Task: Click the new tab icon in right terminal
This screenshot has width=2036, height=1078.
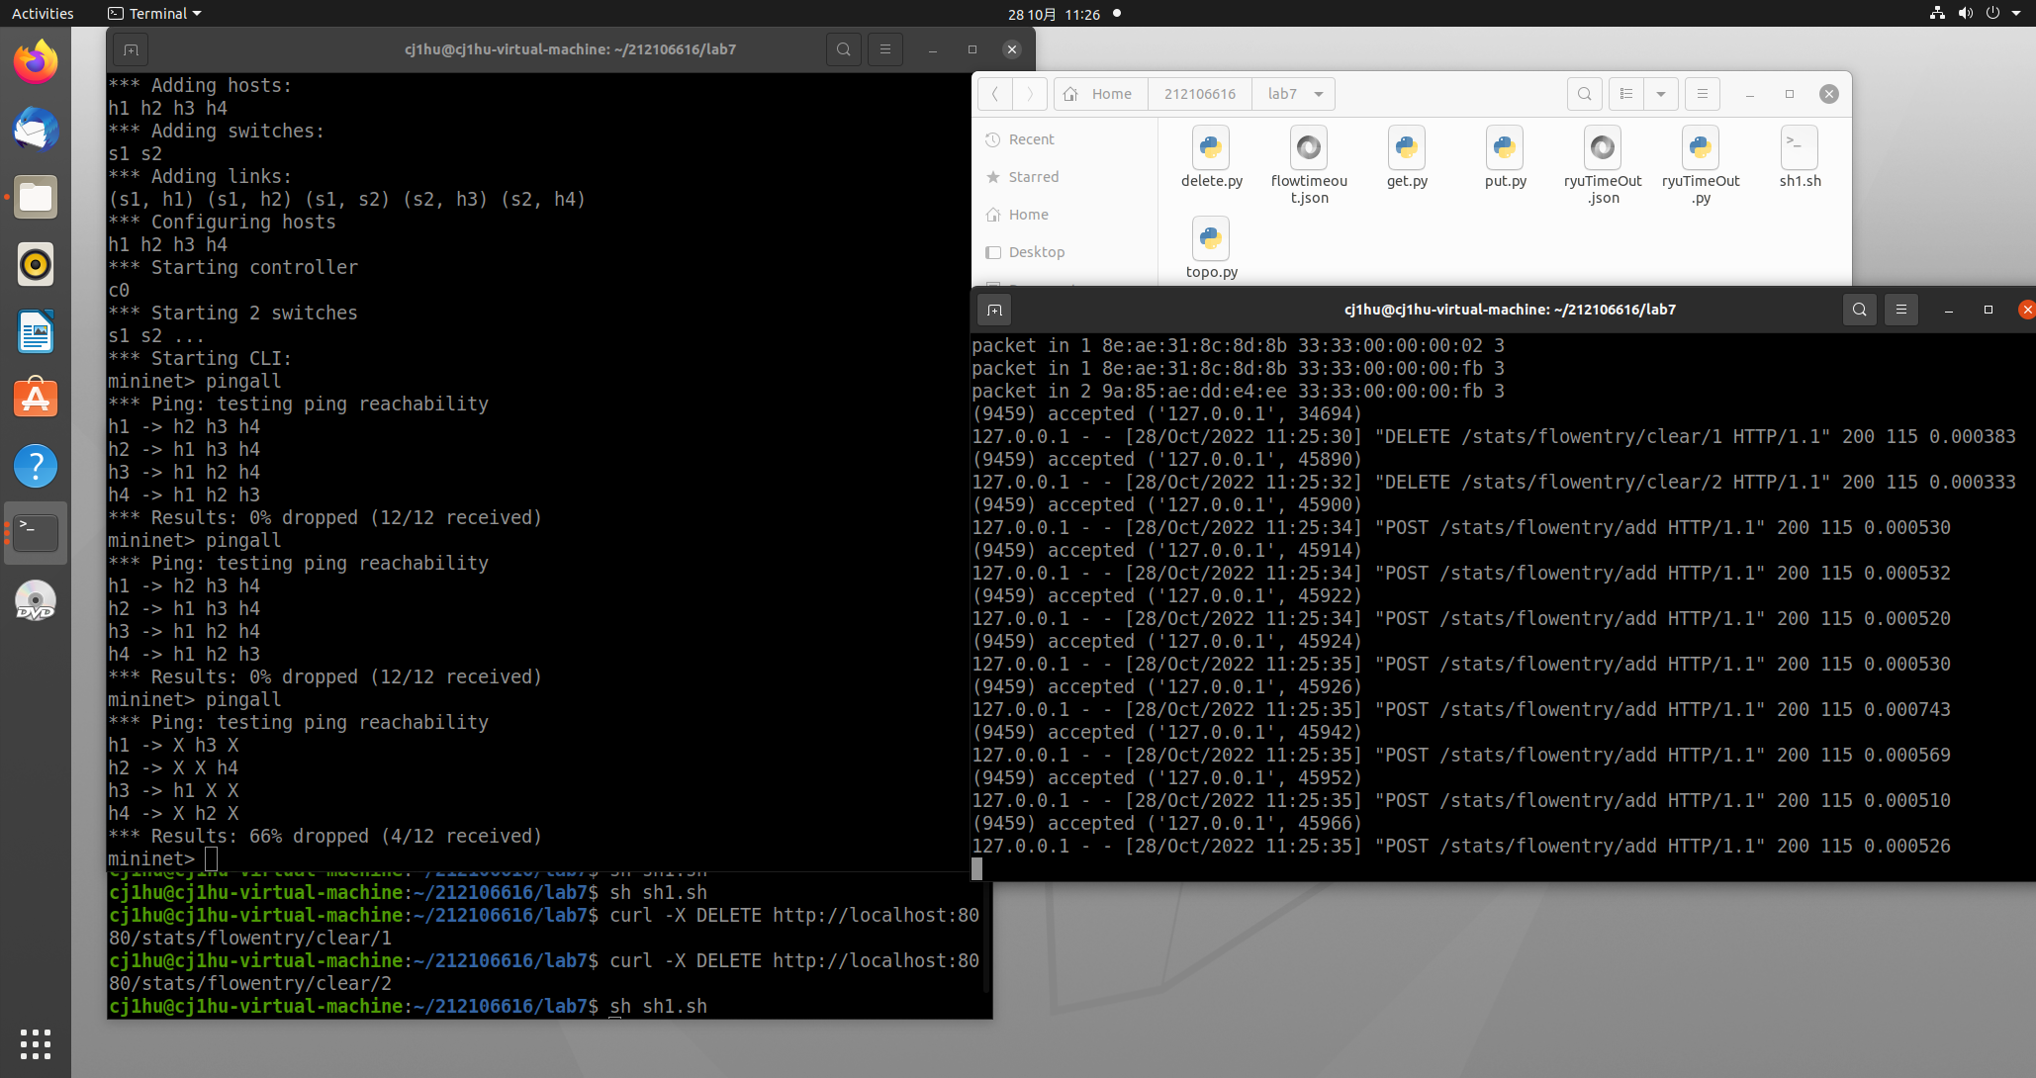Action: (994, 310)
